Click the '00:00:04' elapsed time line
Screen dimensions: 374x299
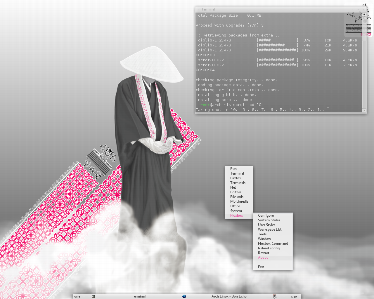coord(205,70)
